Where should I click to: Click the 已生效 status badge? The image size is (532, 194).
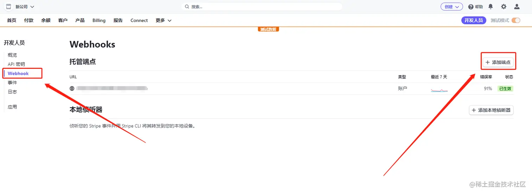click(505, 89)
